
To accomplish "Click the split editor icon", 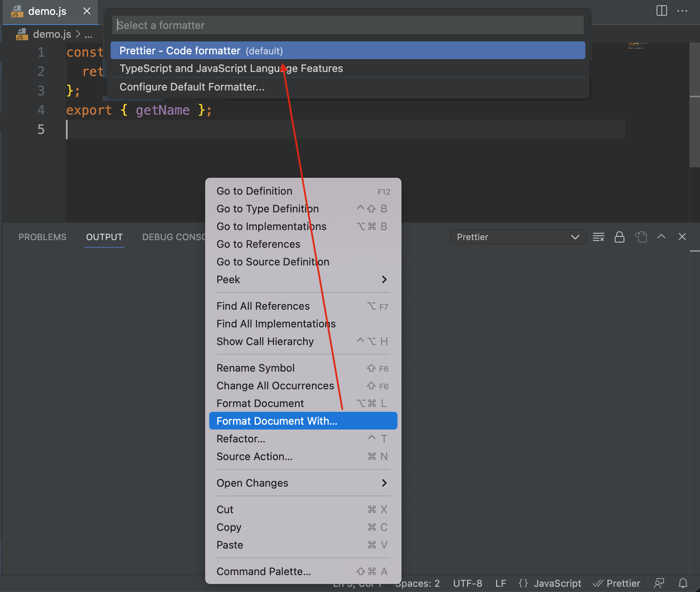I will pyautogui.click(x=662, y=11).
